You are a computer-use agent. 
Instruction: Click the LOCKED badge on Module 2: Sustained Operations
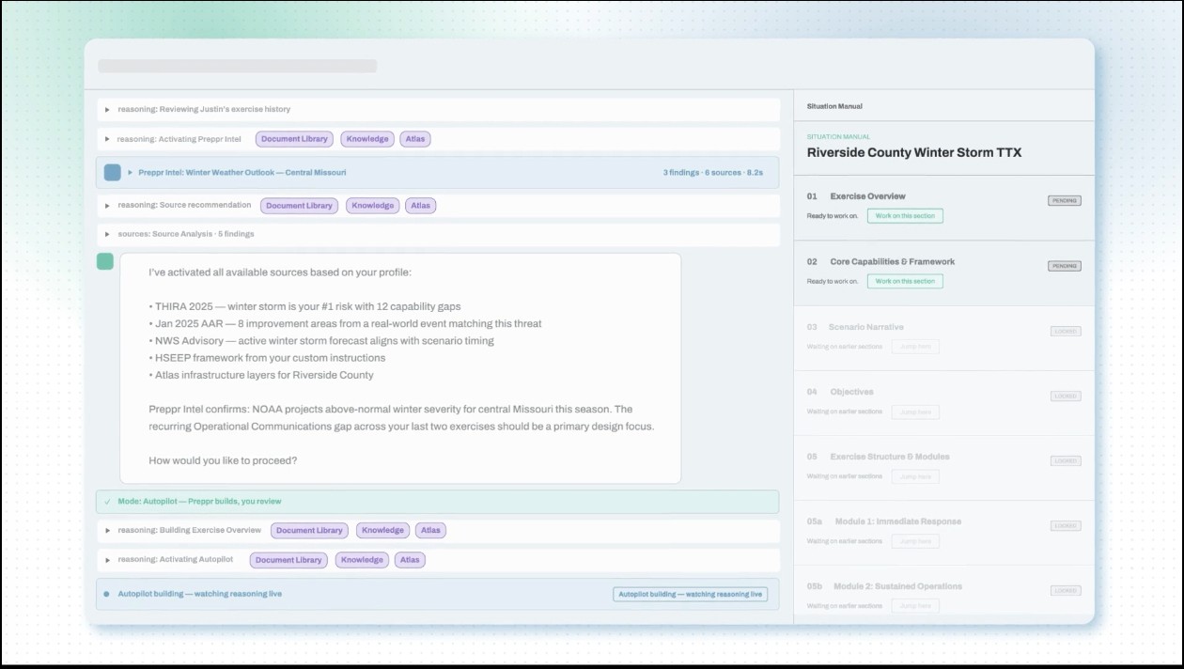click(1066, 590)
